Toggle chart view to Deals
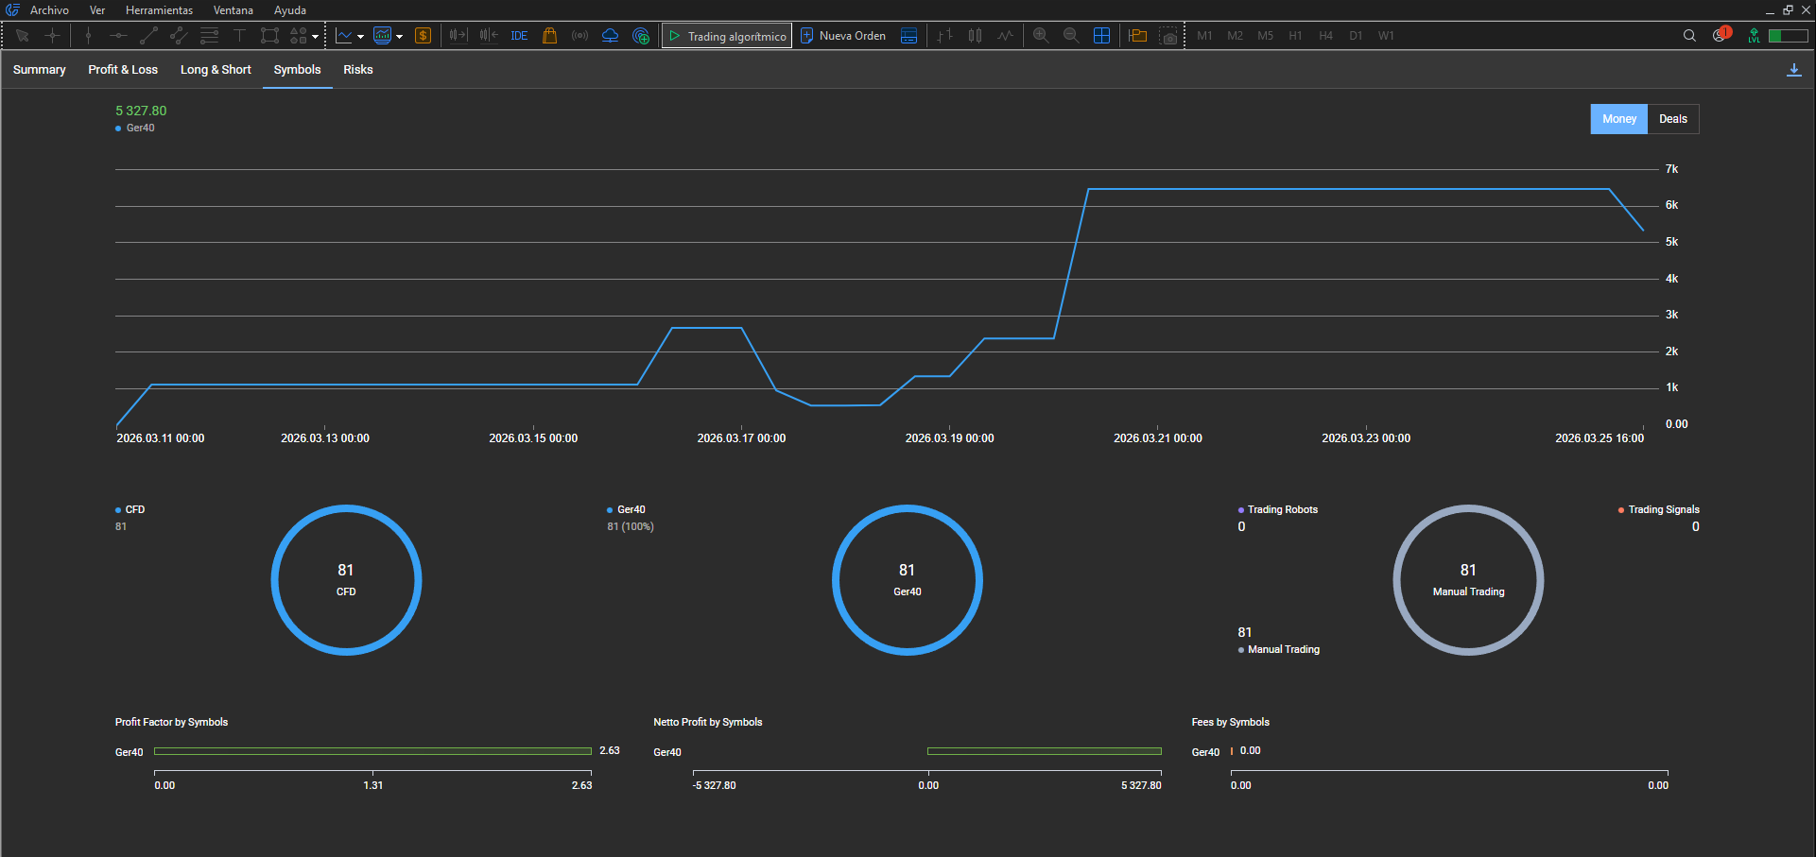The image size is (1816, 857). [1672, 119]
